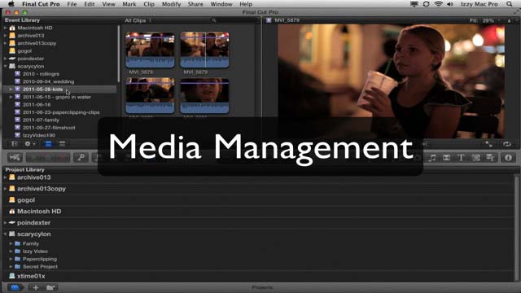This screenshot has height=293, width=521.
Task: Click the display mirroring menu bar icon
Action: pos(414,4)
